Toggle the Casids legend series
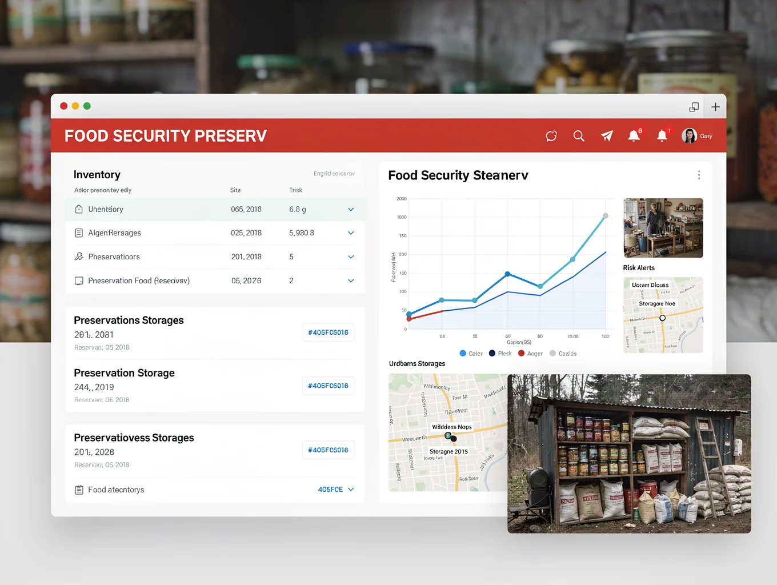This screenshot has width=777, height=585. [563, 354]
